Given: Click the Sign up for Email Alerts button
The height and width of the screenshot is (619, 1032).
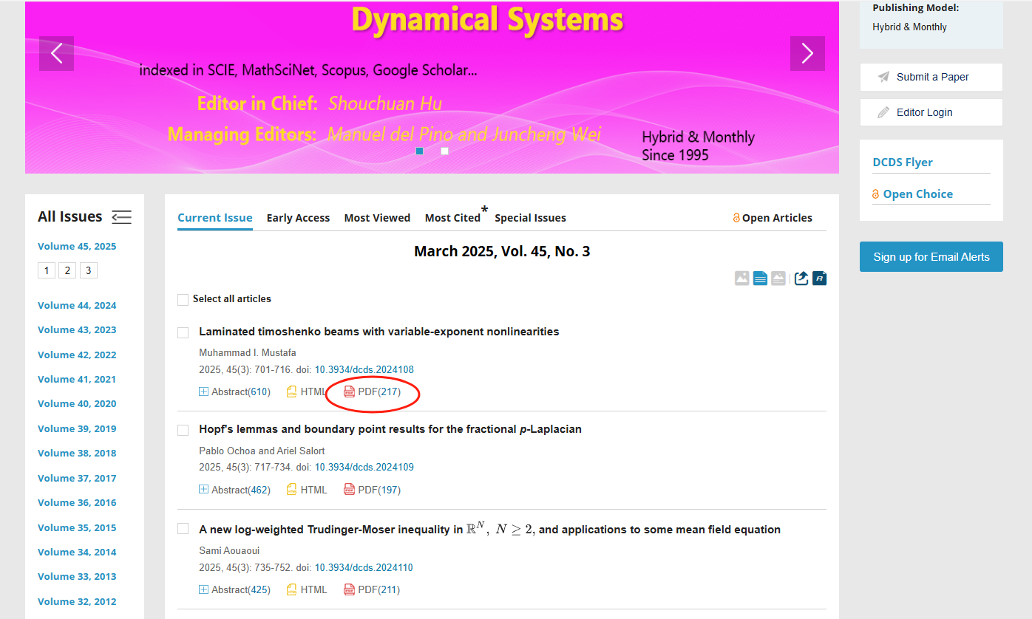Looking at the screenshot, I should point(931,257).
